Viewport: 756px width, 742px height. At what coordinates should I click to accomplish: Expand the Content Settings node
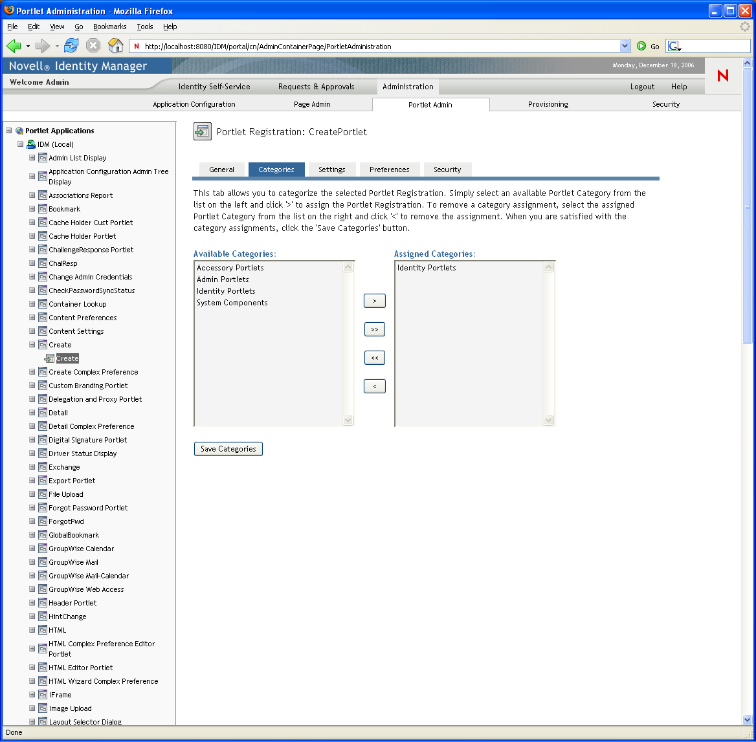click(32, 331)
